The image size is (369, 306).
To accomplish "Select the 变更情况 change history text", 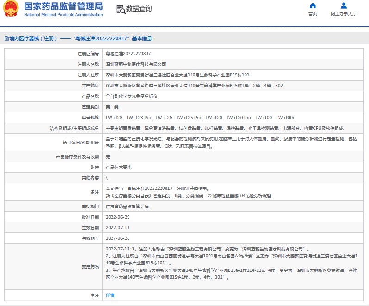I will tap(232, 263).
